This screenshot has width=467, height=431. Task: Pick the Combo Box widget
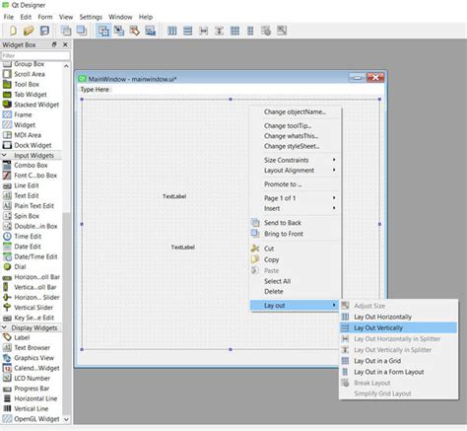point(31,165)
